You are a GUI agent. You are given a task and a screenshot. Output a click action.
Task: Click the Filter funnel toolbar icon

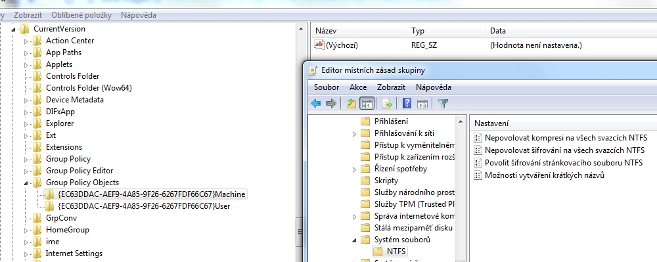pos(443,103)
